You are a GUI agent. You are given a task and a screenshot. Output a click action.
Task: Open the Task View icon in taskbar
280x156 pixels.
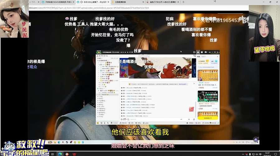click(x=53, y=154)
